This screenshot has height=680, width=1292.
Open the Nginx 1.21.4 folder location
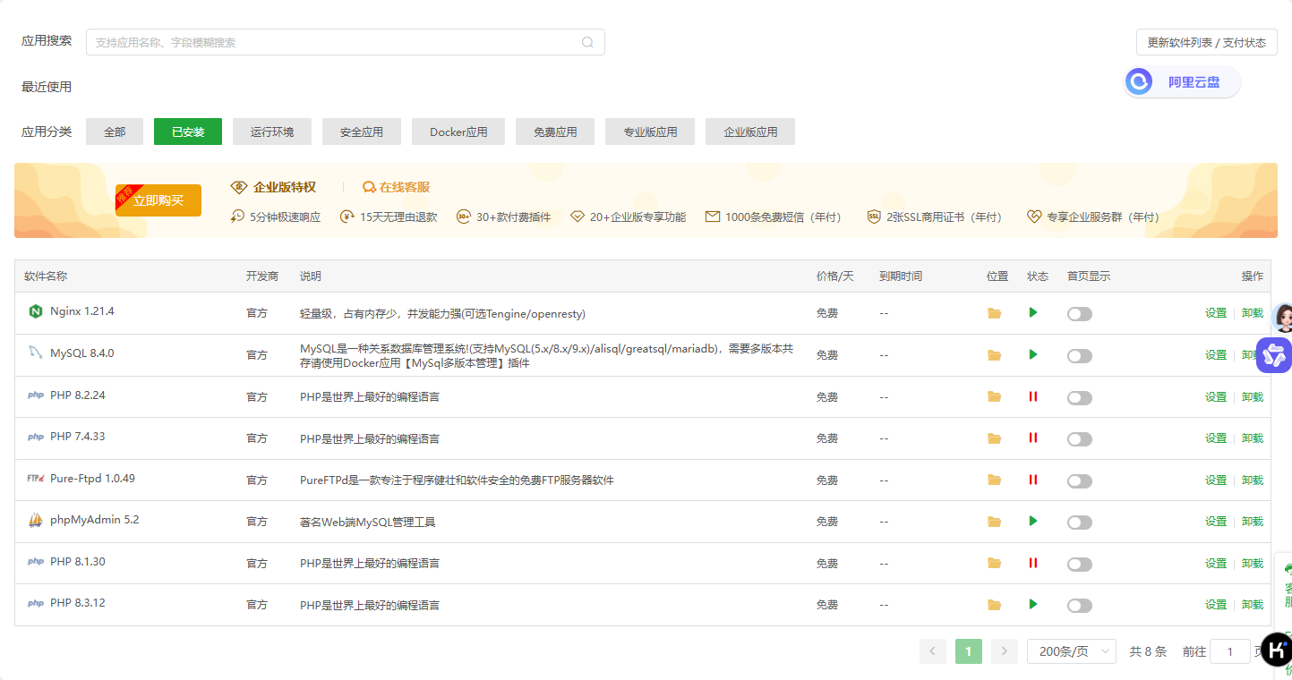pyautogui.click(x=994, y=313)
